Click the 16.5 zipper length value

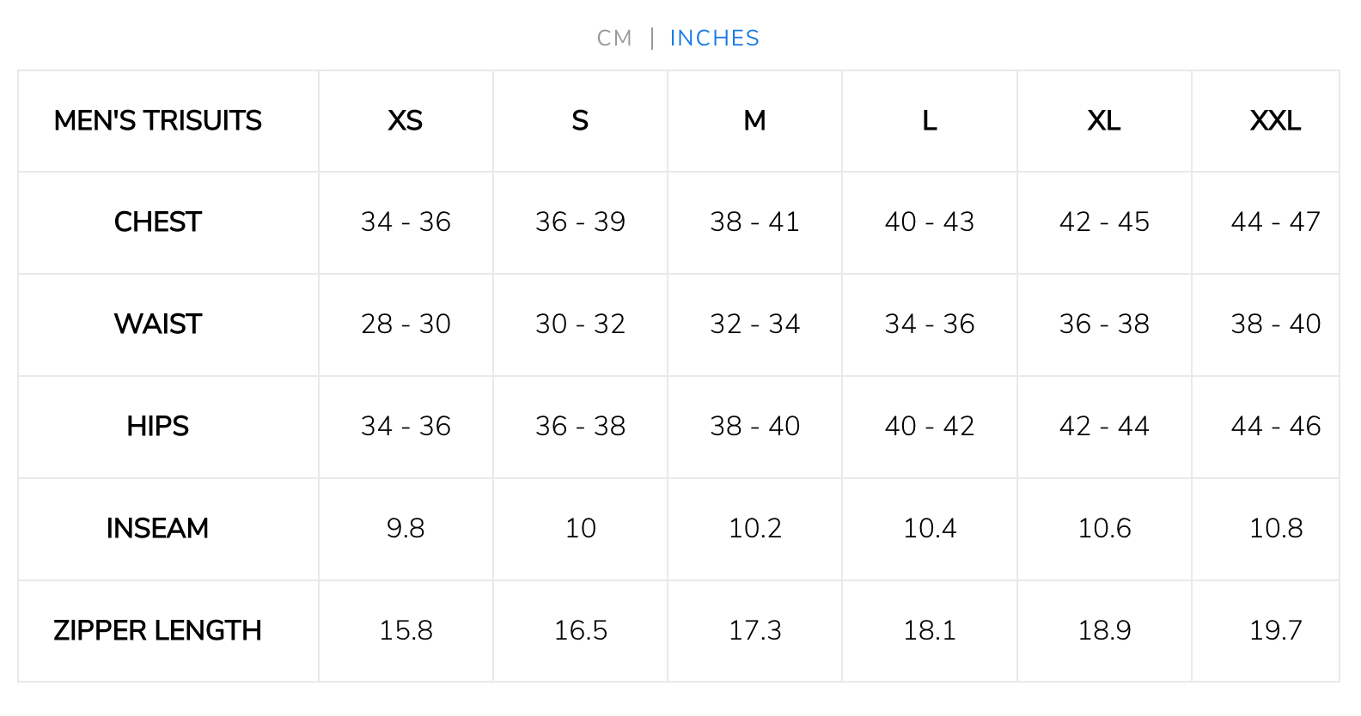580,631
